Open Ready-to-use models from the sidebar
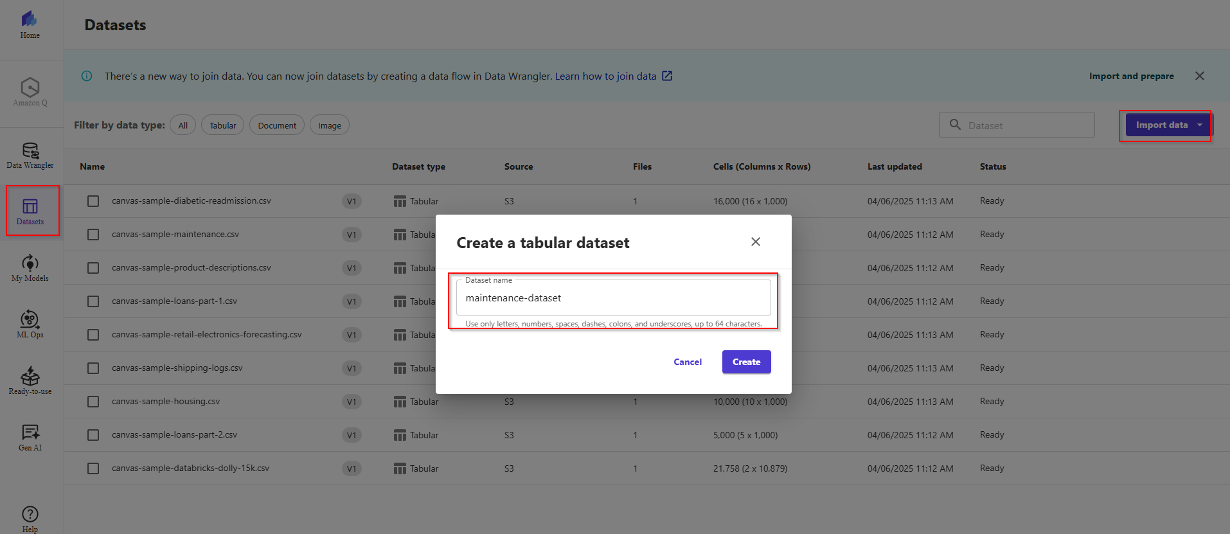 pyautogui.click(x=30, y=381)
